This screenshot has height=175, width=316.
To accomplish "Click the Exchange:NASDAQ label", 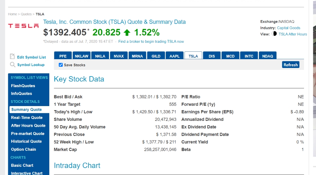I will tap(277, 21).
